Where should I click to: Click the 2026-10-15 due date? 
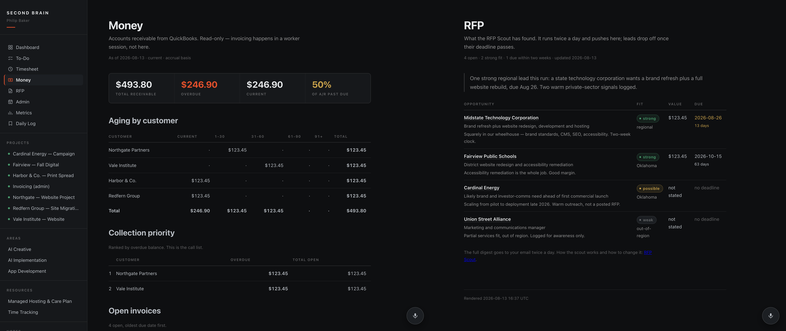(x=708, y=156)
